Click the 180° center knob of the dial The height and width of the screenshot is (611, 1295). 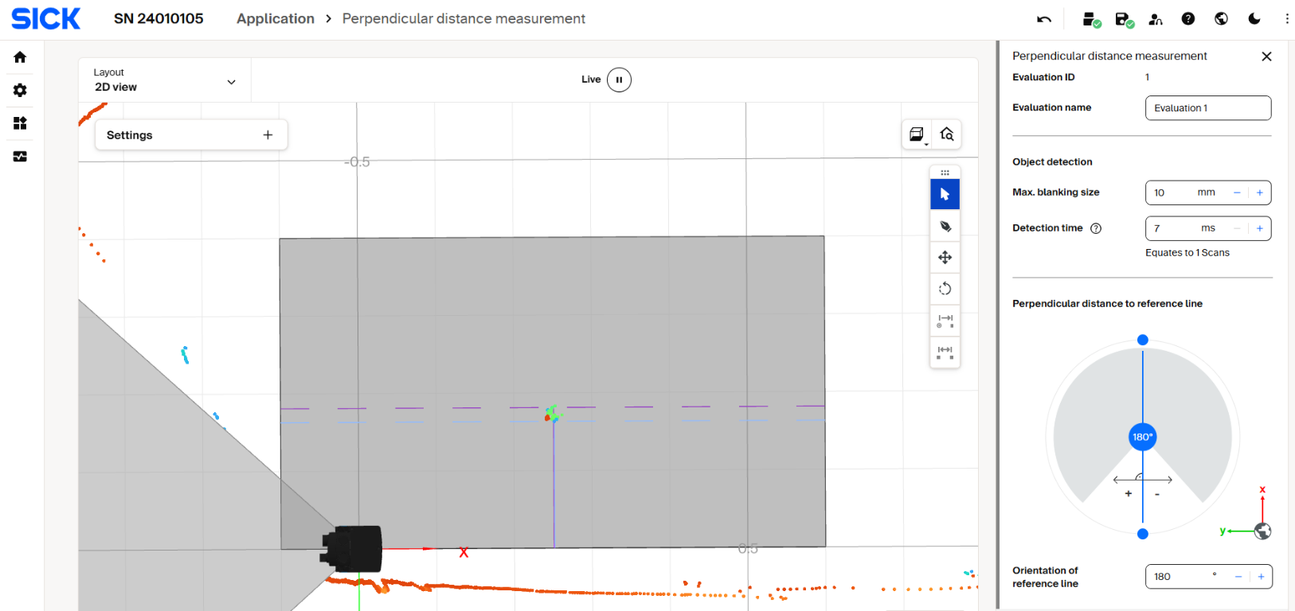click(x=1143, y=437)
